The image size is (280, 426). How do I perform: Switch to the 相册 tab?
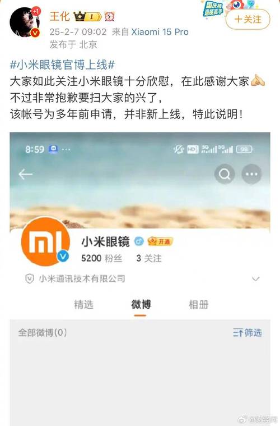click(198, 305)
